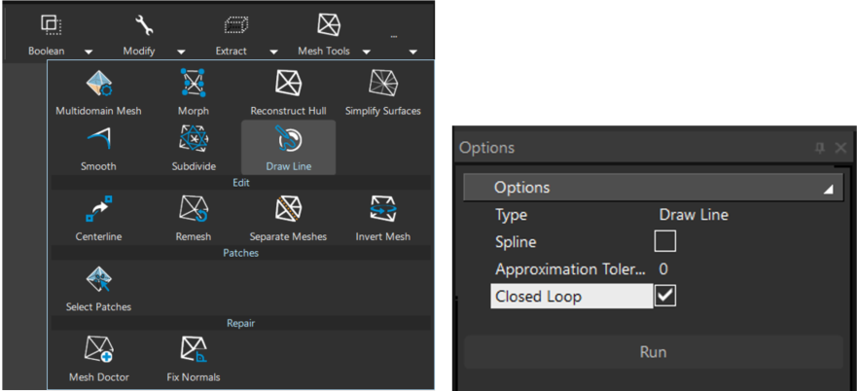The height and width of the screenshot is (391, 857).
Task: Enable the Spline checkbox
Action: point(665,241)
